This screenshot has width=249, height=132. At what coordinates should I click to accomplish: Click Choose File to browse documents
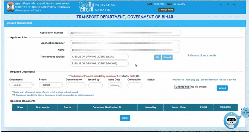pos(182,87)
